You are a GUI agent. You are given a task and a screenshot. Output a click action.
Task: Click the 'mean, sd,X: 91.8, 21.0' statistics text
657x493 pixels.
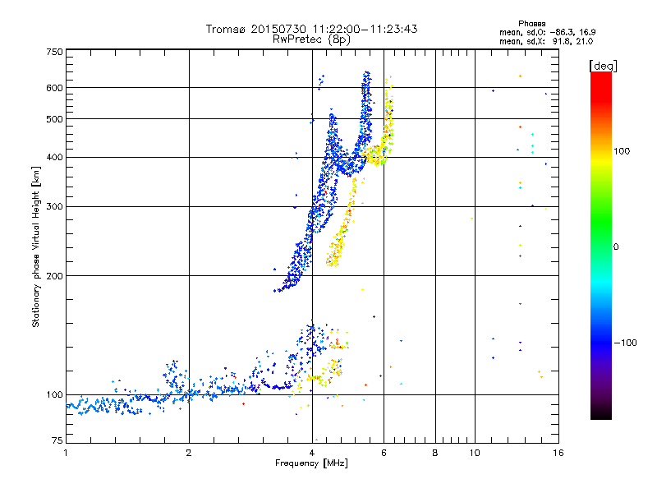[546, 41]
